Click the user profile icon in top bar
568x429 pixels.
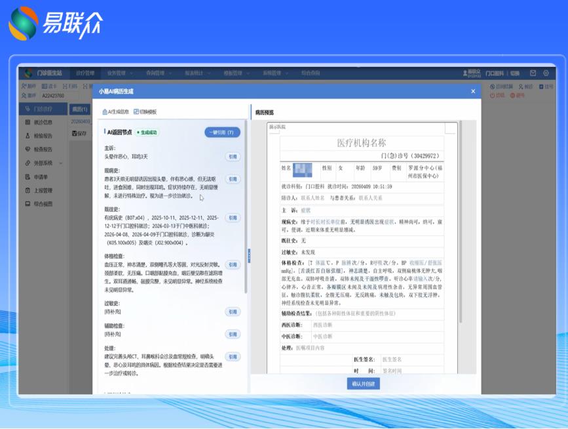click(465, 73)
